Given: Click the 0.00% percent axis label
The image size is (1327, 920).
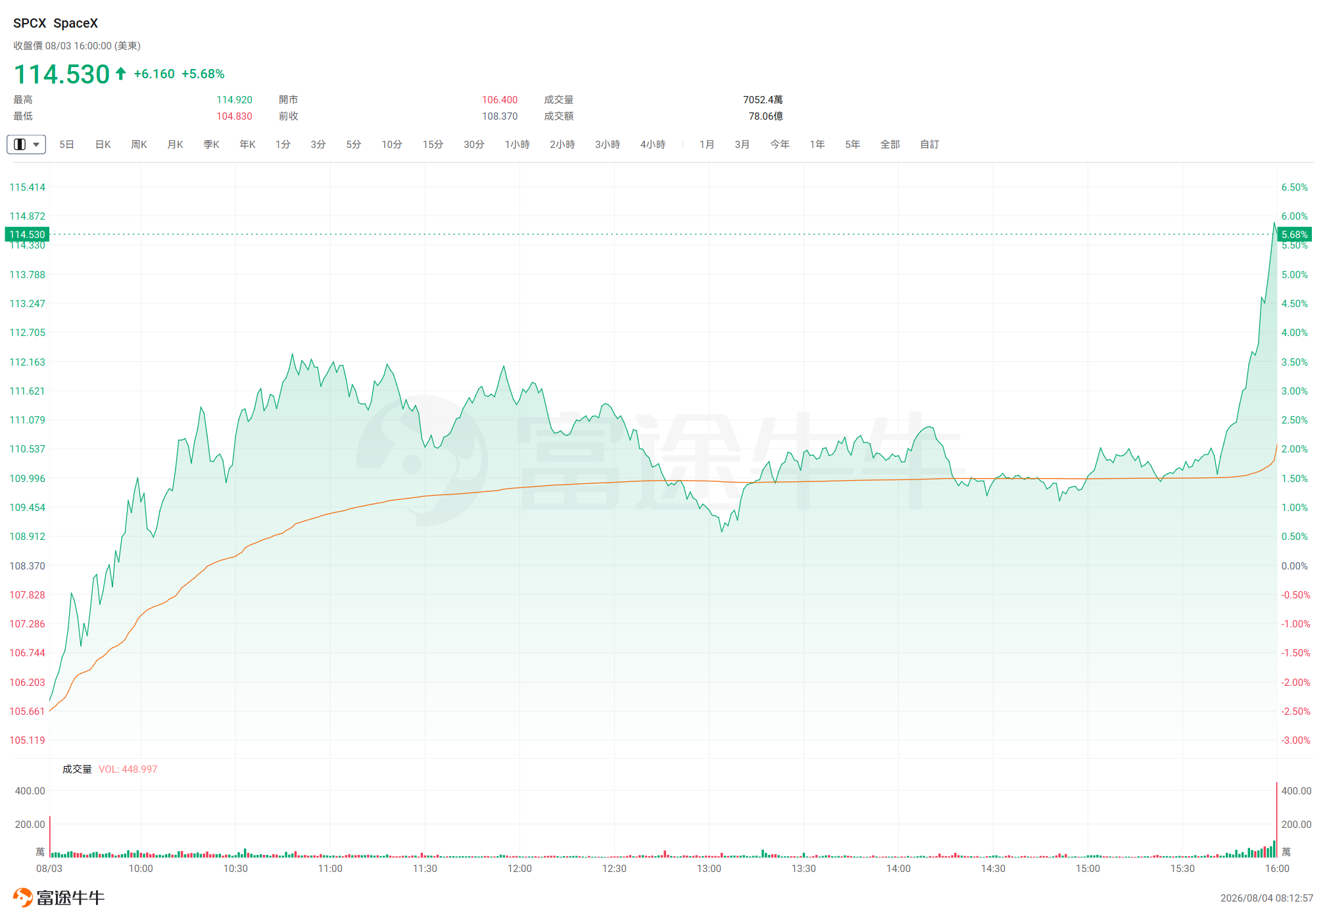Looking at the screenshot, I should pos(1295,566).
